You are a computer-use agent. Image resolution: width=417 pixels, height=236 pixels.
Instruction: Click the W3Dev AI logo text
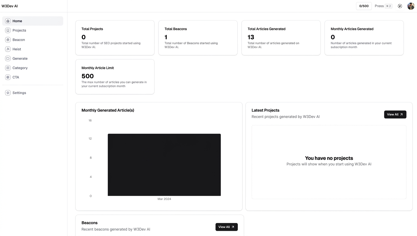(x=10, y=6)
